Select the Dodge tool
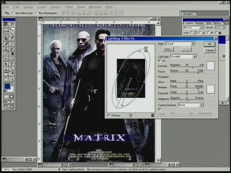This screenshot has height=173, width=231. [x=12, y=58]
